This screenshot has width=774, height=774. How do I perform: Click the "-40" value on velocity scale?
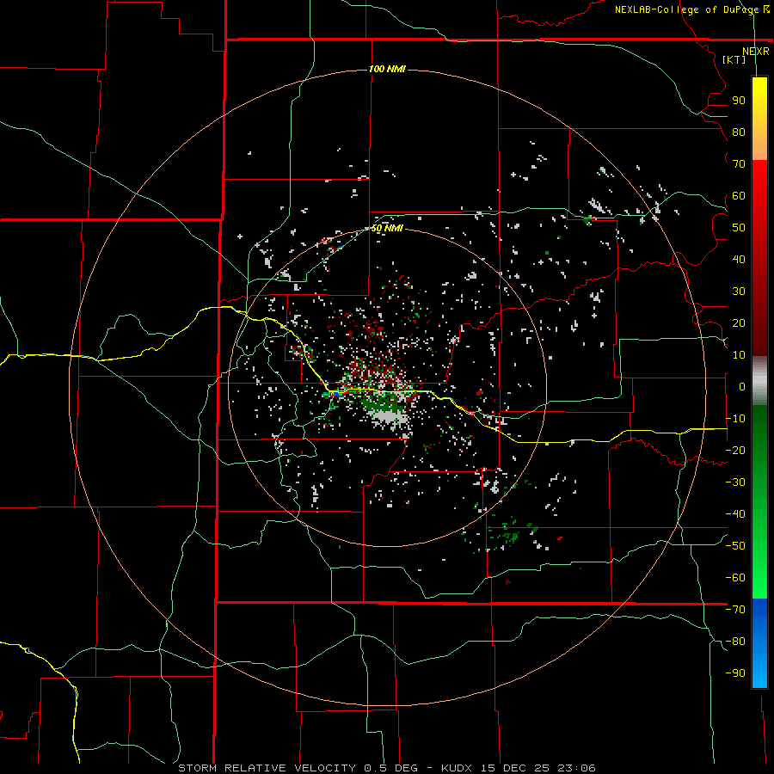pos(735,514)
